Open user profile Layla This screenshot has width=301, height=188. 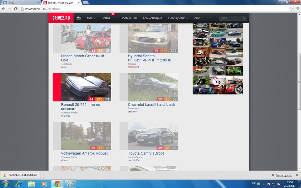[64, 67]
